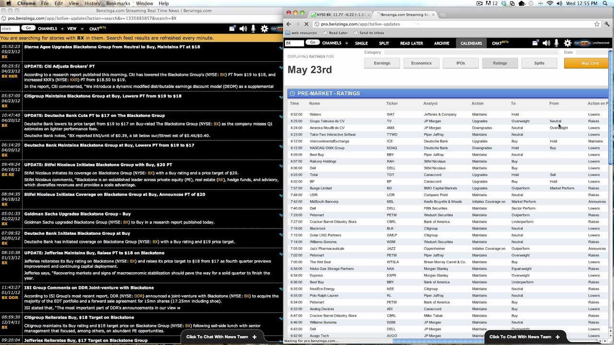Expand the Sterne Agee Upgrades story chevron

pyautogui.click(x=281, y=47)
